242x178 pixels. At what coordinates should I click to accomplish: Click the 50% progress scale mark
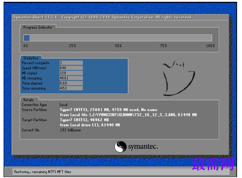pos(119,46)
